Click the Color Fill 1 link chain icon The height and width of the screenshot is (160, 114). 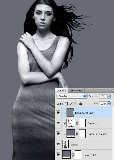(72, 155)
